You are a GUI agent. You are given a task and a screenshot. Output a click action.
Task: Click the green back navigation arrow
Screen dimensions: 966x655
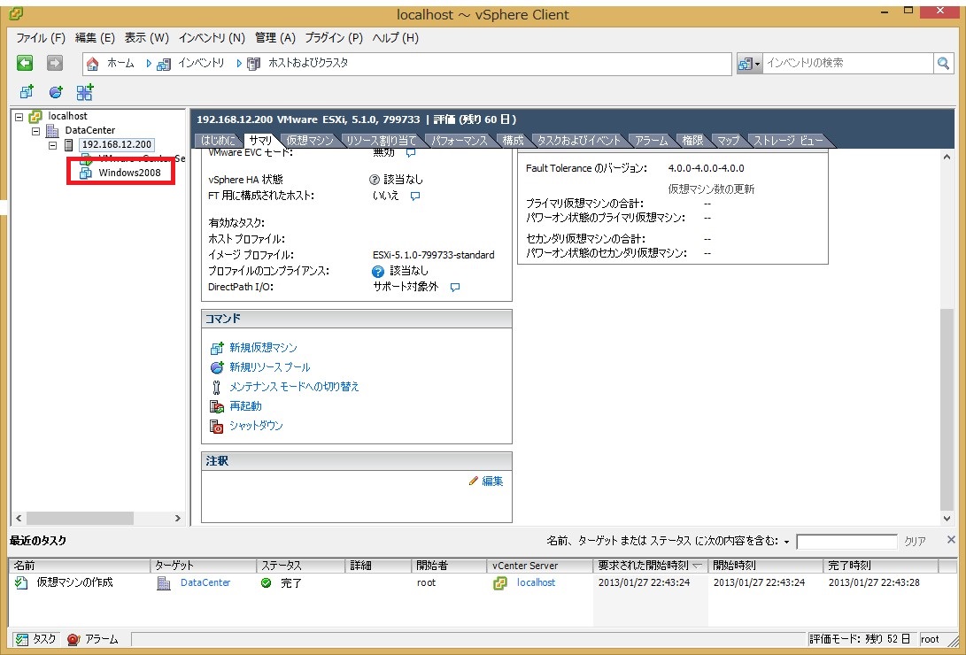[25, 63]
